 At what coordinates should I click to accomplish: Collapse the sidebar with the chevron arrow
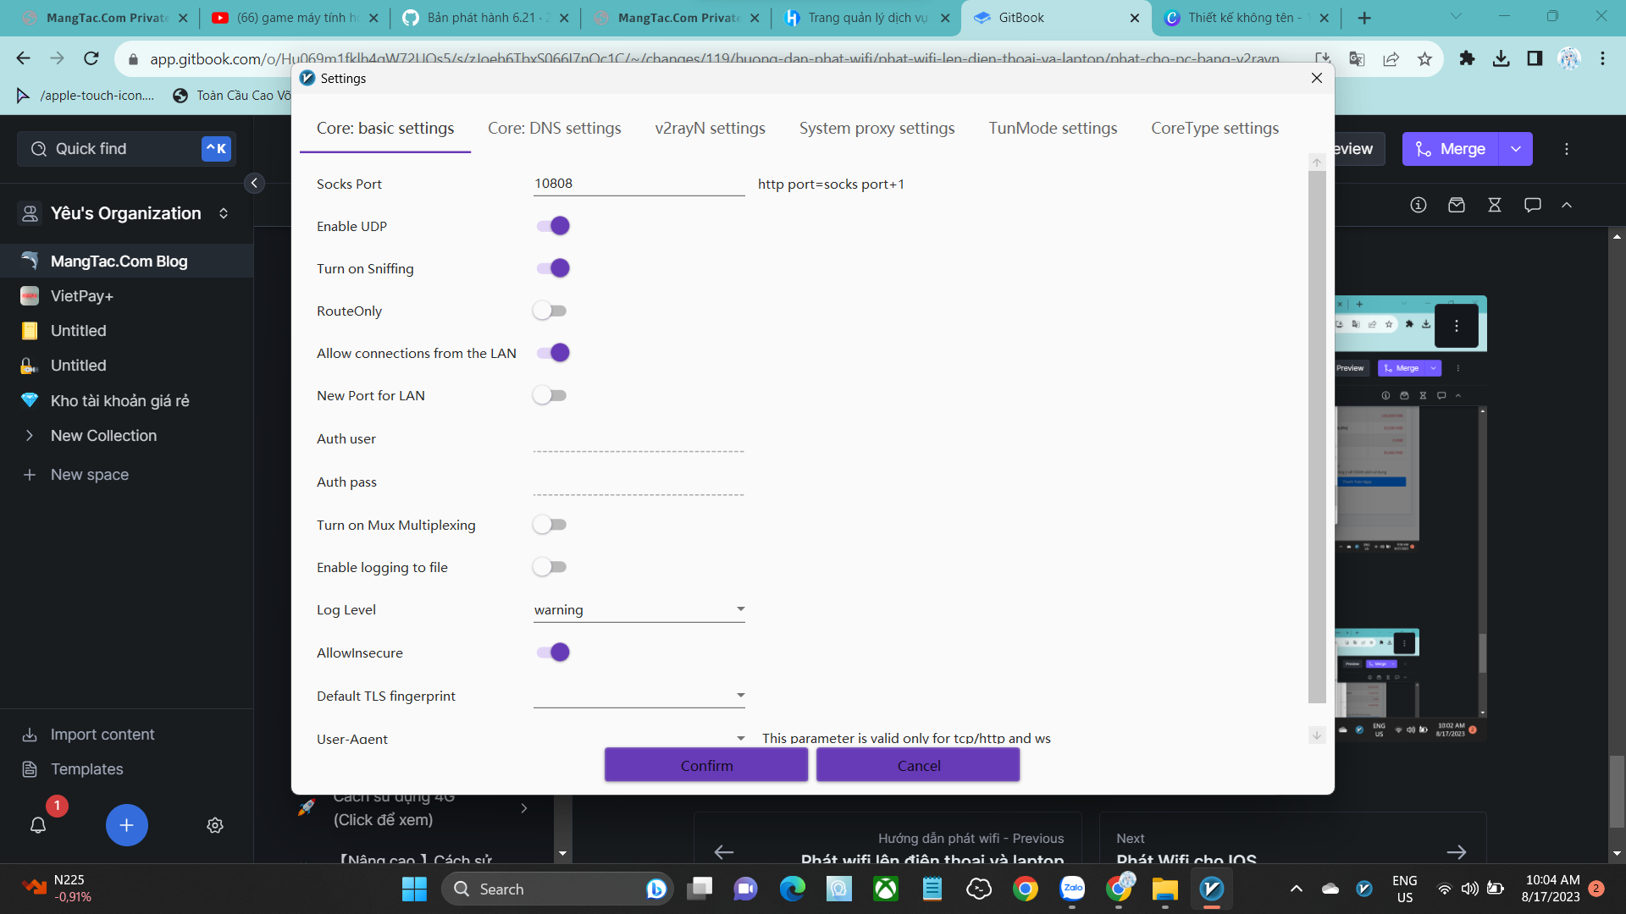pyautogui.click(x=254, y=183)
